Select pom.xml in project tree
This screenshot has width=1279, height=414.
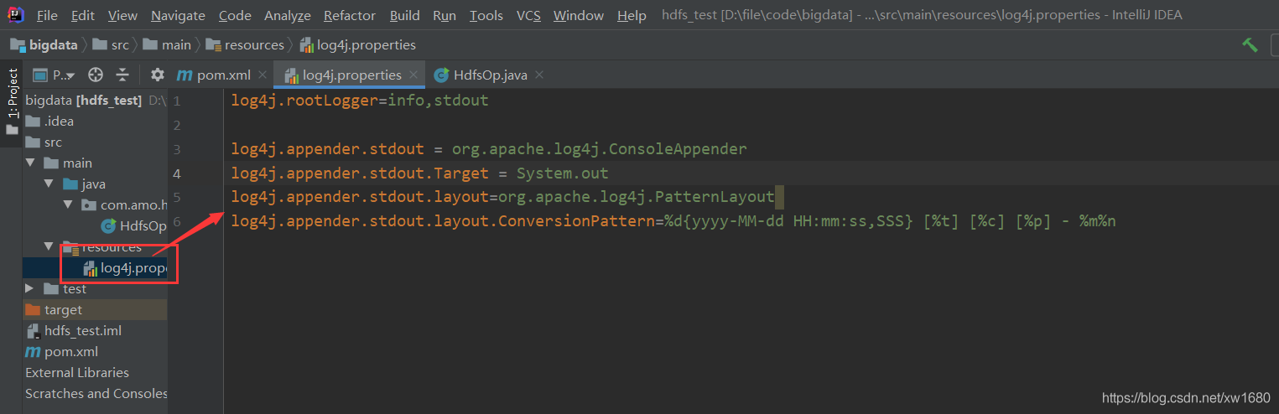pyautogui.click(x=62, y=352)
